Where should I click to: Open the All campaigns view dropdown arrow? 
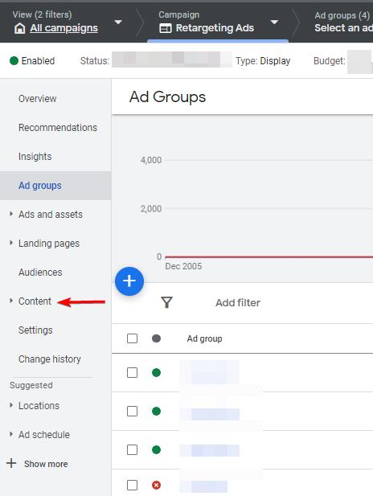coord(118,23)
